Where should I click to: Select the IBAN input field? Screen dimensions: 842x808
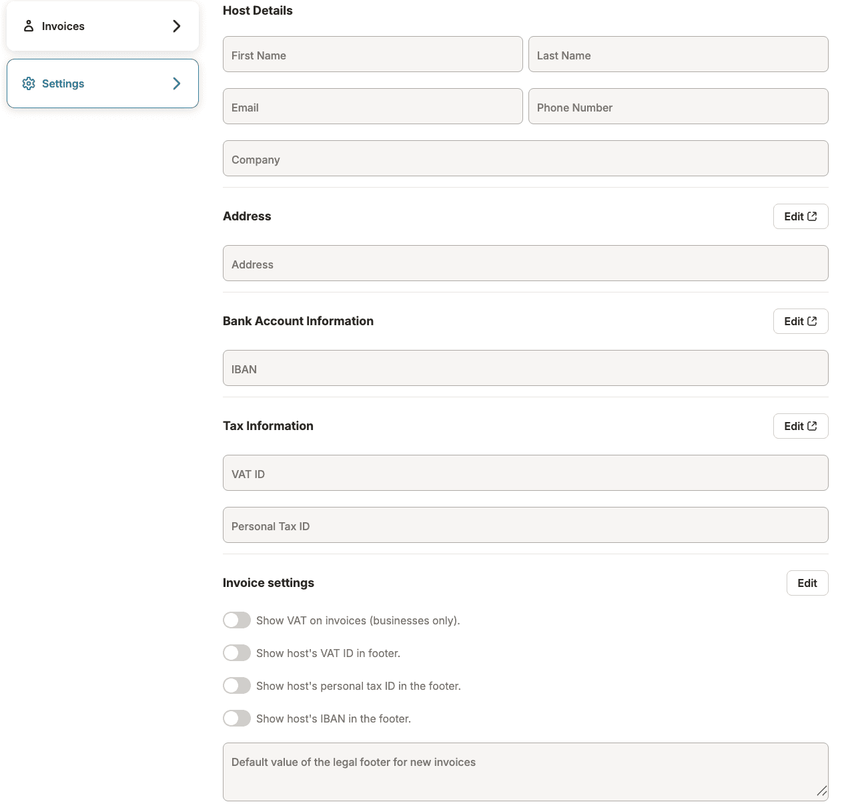[525, 369]
